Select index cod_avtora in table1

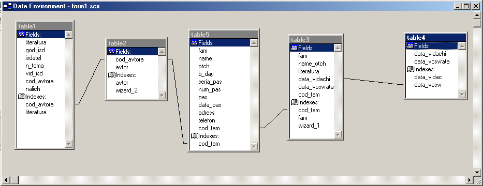(x=39, y=104)
